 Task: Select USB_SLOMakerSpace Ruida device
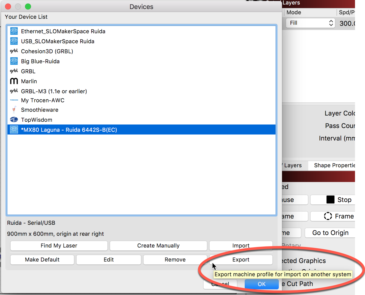tap(141, 41)
